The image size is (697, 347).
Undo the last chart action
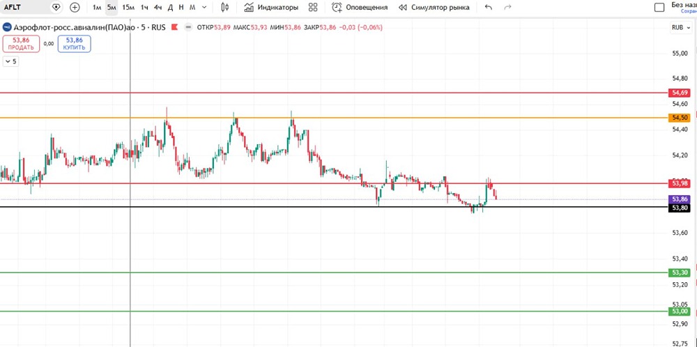pos(489,8)
